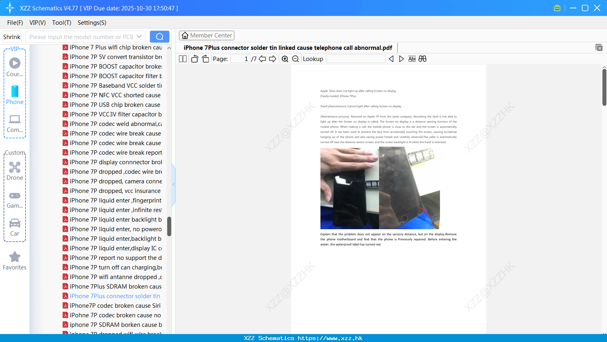Screen dimensions: 607x342
Task: Open iPhone 7P 5V convert transistor file
Action: click(x=112, y=57)
